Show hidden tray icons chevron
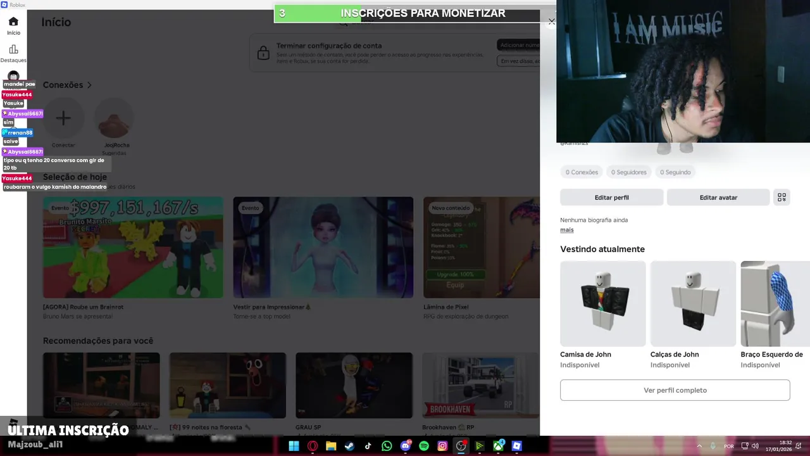This screenshot has height=456, width=810. (x=699, y=446)
